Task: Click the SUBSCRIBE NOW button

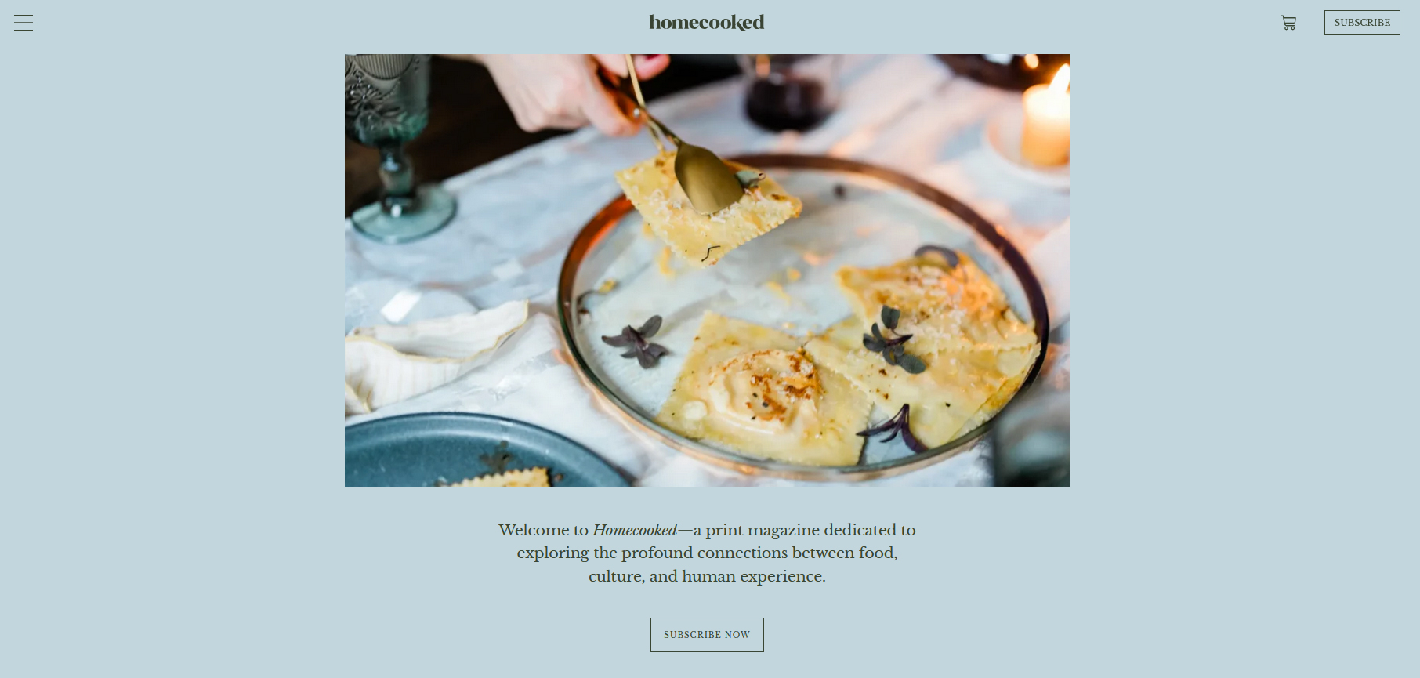Action: coord(707,635)
